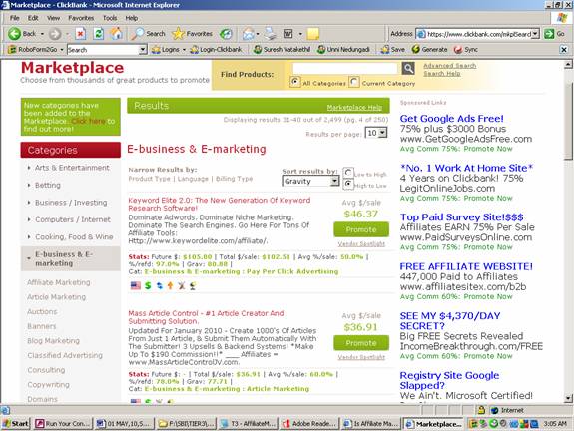574x431 pixels.
Task: Open the History toolbar icon
Action: 226,34
